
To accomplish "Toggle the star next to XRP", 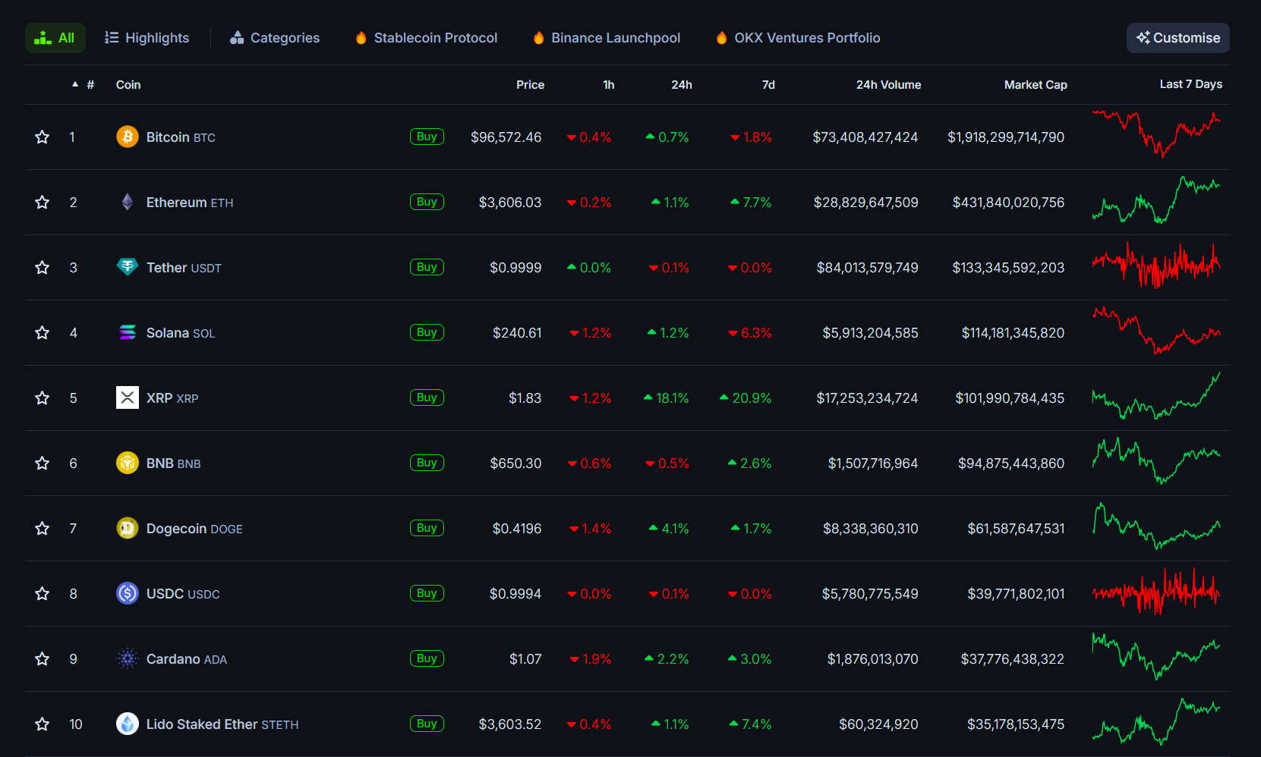I will [43, 398].
